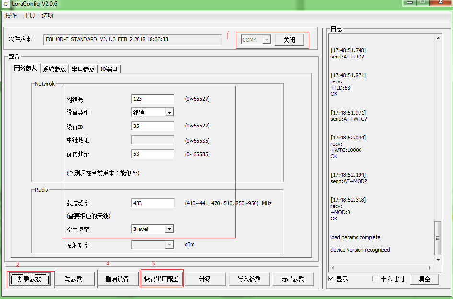Image resolution: width=453 pixels, height=299 pixels.
Task: Click the 关闭 port button
Action: [x=289, y=40]
